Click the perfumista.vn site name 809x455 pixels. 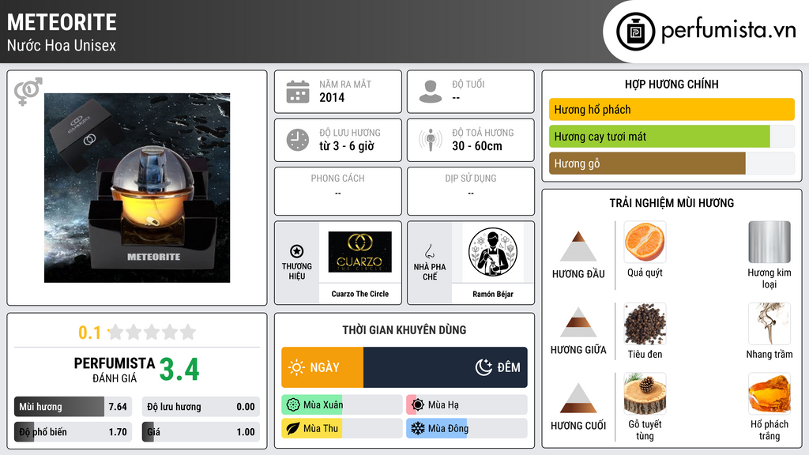(x=728, y=31)
